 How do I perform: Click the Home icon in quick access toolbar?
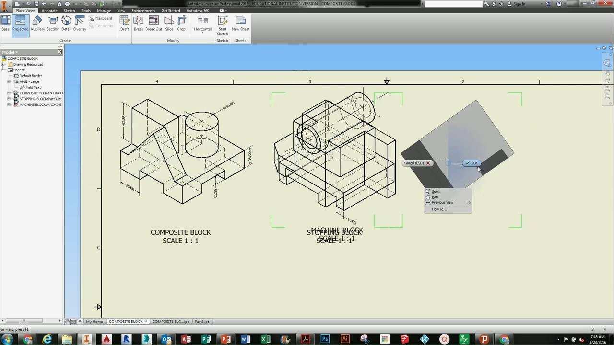click(x=59, y=4)
